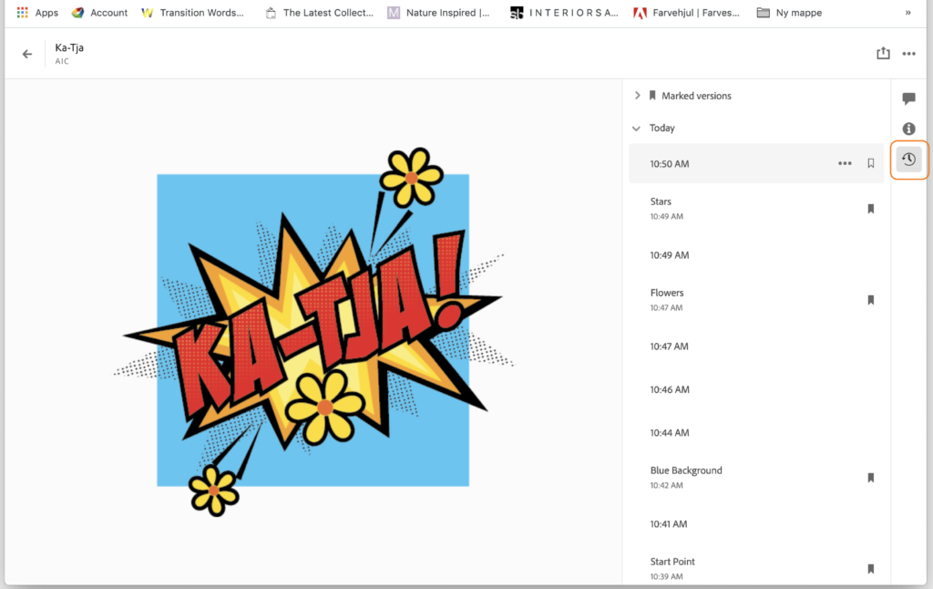
Task: Go back using the left arrow icon
Action: point(27,54)
